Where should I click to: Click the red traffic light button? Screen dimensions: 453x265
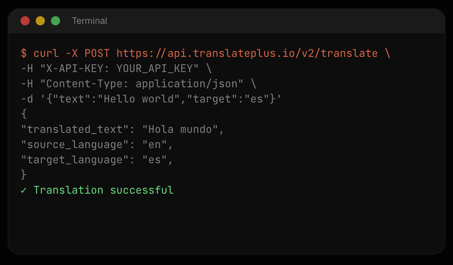click(25, 20)
